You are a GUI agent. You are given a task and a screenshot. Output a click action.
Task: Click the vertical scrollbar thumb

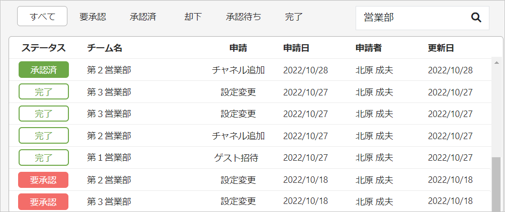tap(496, 185)
